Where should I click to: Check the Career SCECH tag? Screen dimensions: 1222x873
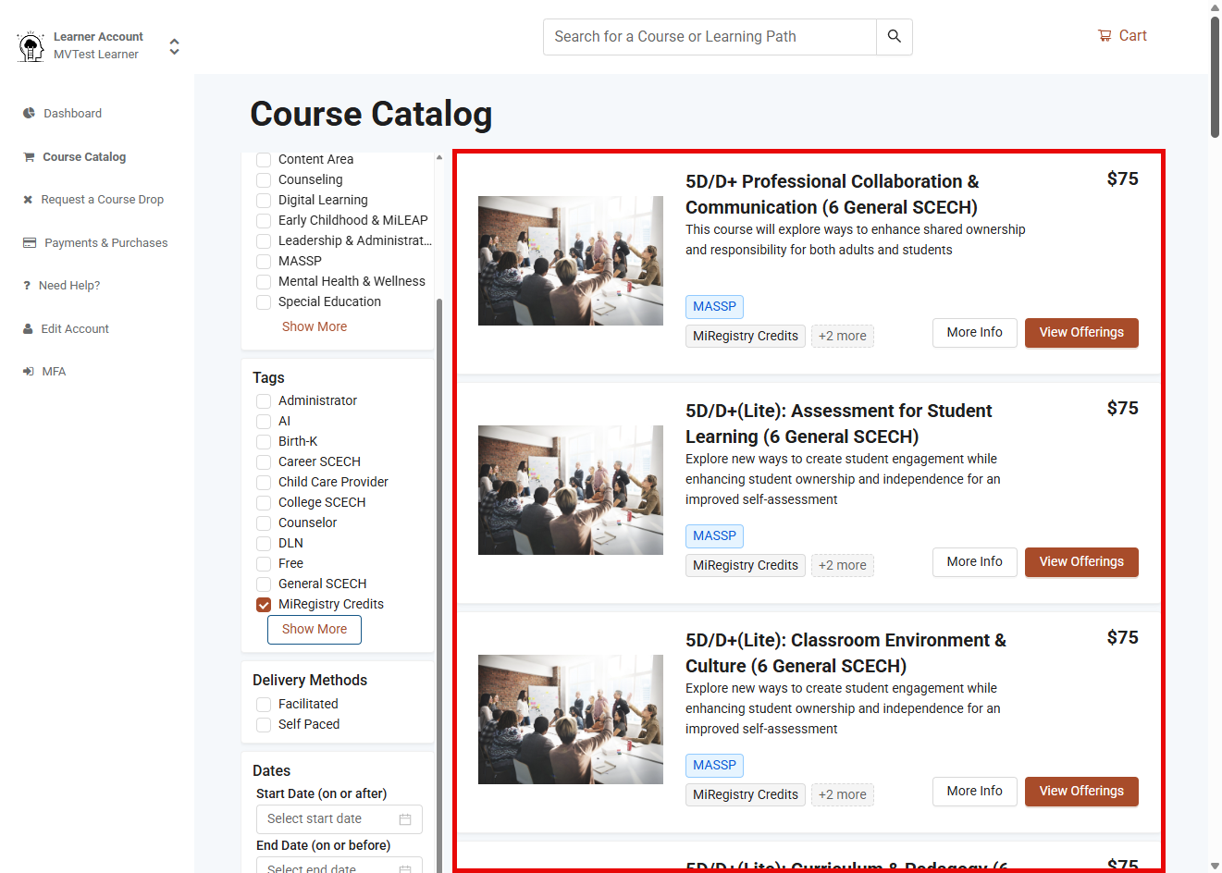tap(264, 462)
